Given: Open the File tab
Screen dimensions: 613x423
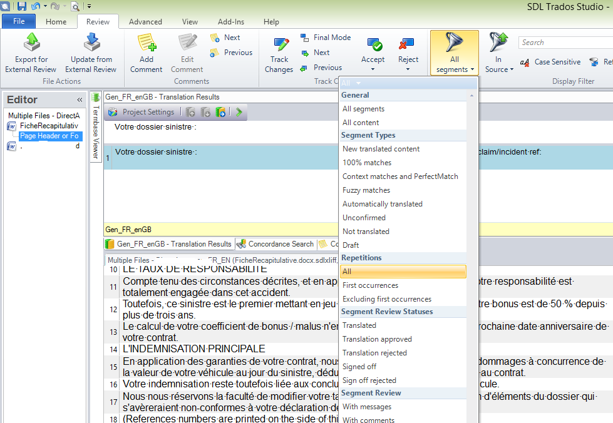Looking at the screenshot, I should pyautogui.click(x=19, y=21).
